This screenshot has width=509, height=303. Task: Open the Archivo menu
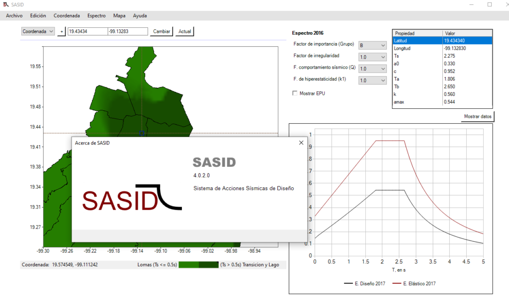[x=14, y=15]
